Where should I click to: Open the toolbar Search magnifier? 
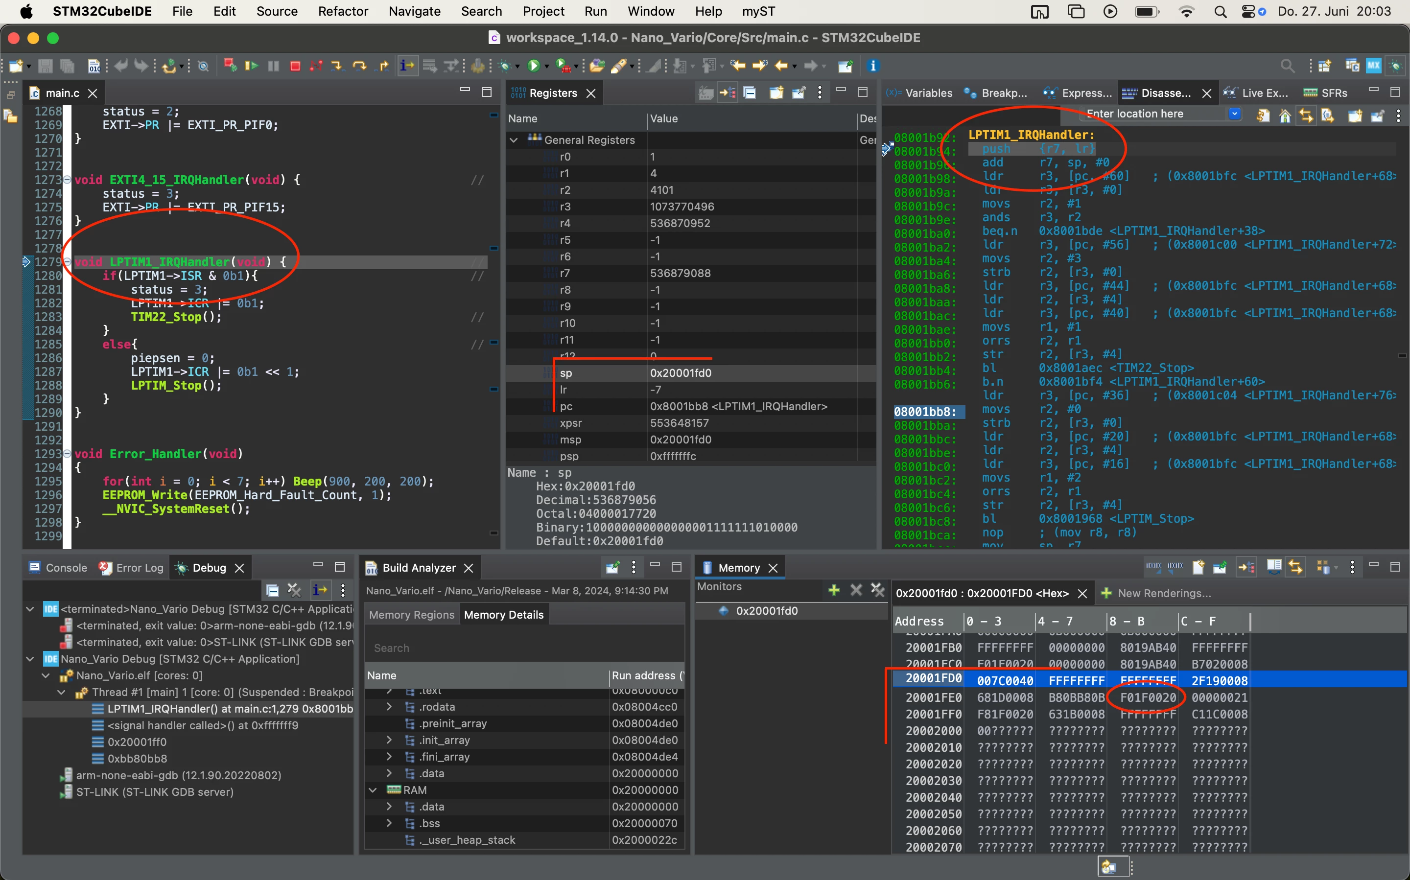[1288, 66]
